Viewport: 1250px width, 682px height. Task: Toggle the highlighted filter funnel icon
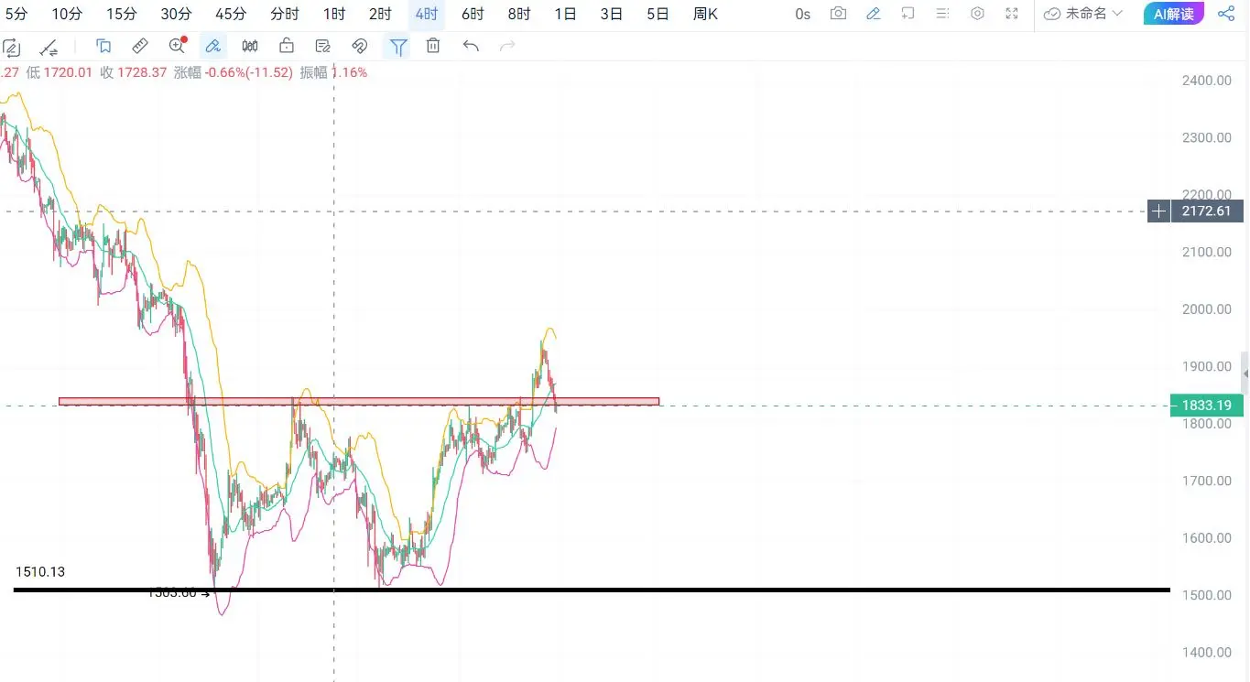coord(397,47)
